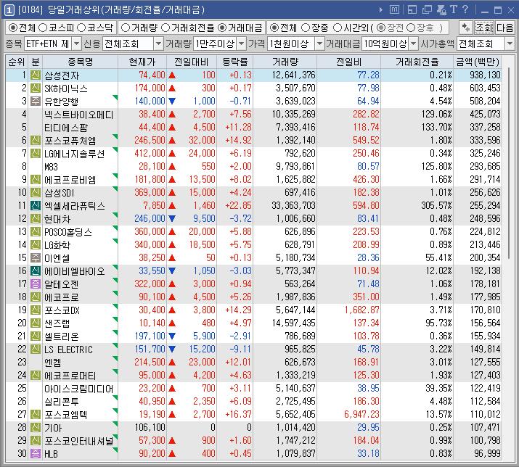Click the 조회 search button
Viewport: 519px width, 467px height.
click(484, 28)
